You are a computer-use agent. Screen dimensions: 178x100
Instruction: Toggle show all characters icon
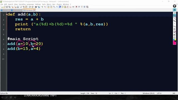point(57,7)
